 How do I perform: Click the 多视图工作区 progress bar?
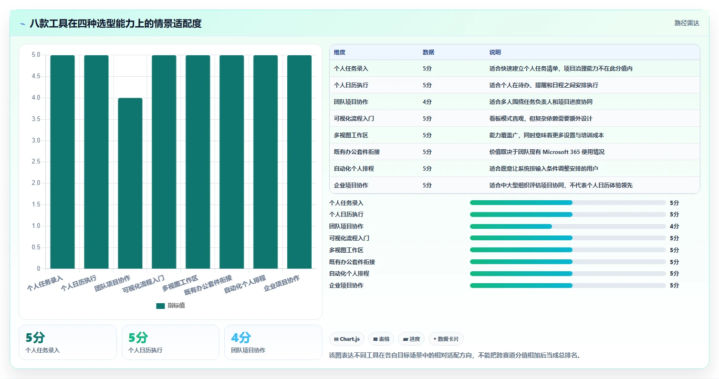[x=568, y=250]
